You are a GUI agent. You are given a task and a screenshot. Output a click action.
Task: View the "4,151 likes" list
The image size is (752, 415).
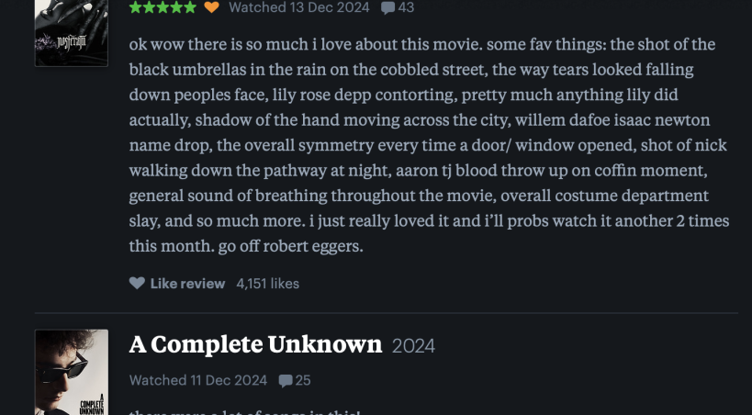(x=267, y=283)
